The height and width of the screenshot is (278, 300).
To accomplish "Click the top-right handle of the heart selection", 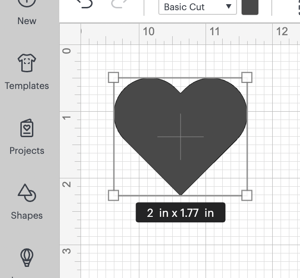I will pos(247,77).
